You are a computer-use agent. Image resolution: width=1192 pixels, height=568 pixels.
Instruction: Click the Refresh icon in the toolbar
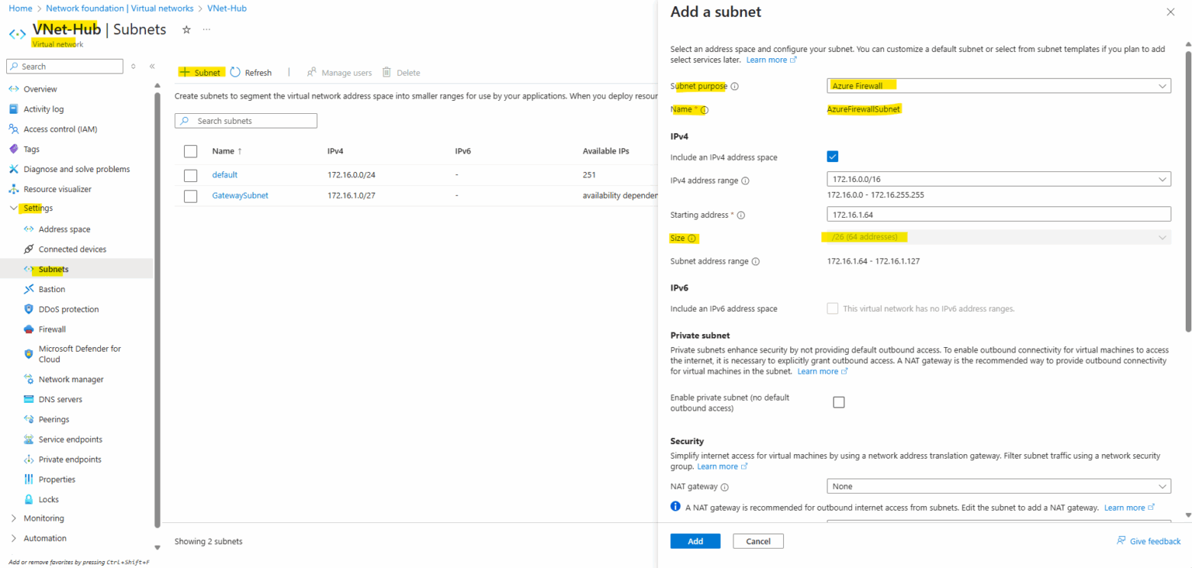coord(235,72)
